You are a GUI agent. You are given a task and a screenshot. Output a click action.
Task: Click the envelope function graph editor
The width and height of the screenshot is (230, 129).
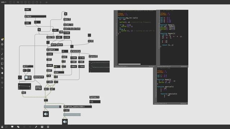point(24,86)
